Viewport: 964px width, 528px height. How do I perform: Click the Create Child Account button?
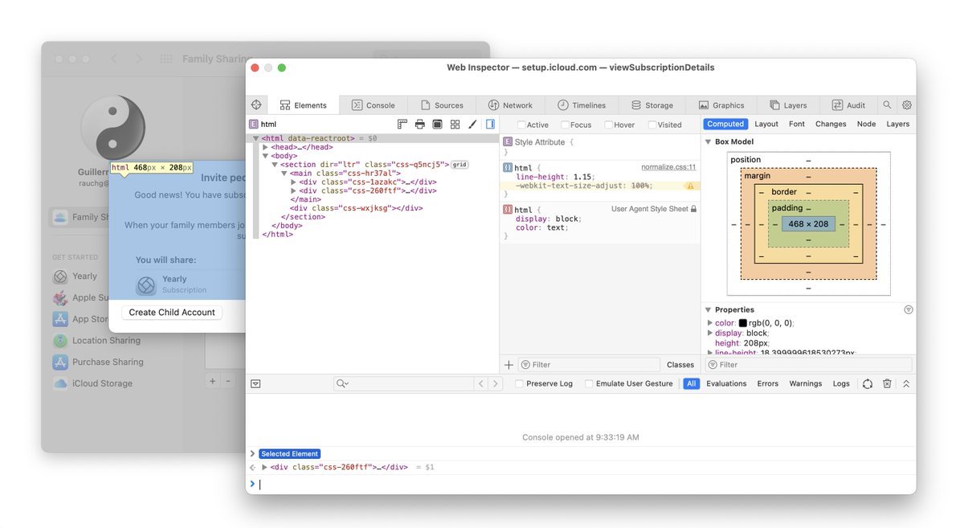coord(172,313)
